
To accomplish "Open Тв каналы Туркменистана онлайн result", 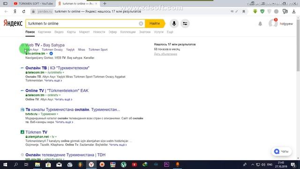I will (x=73, y=109).
